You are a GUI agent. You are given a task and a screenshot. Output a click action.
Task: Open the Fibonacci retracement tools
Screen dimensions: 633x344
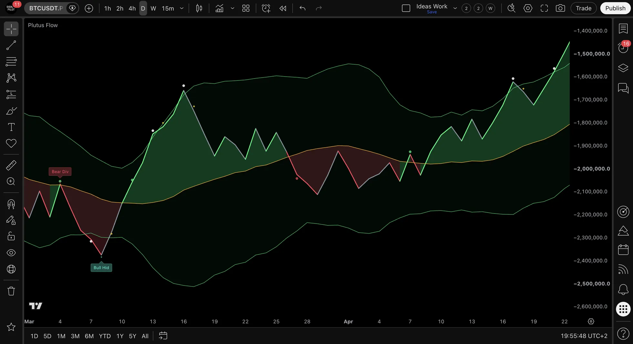click(x=11, y=61)
